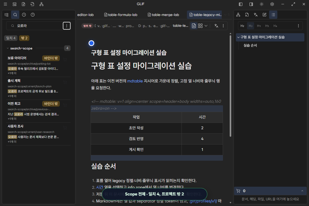309x206 pixels.
Task: Click the 밖 2 filter chip
Action: [24, 38]
